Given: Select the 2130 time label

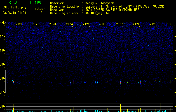Looking at the screenshot, I should pyautogui.click(x=170, y=24).
